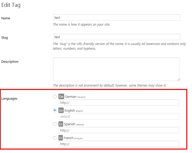Select the German language radio button
Image resolution: width=192 pixels, height=153 pixels.
tap(55, 97)
